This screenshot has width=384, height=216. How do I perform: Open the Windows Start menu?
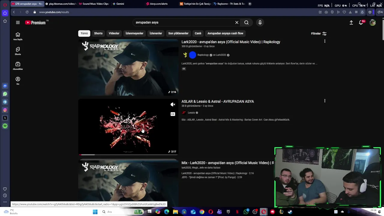coord(95,212)
